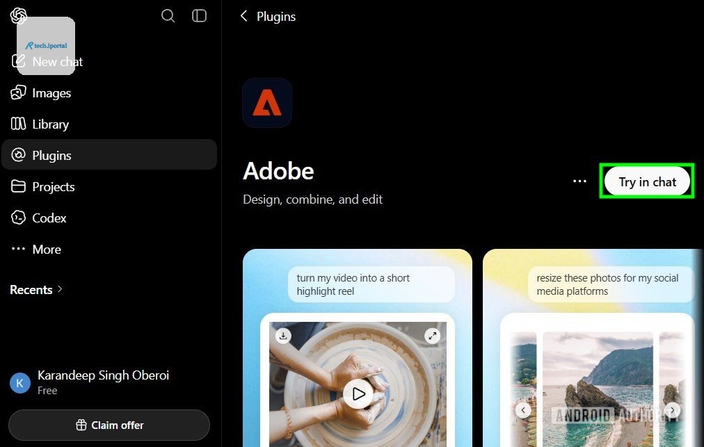Screen dimensions: 704x447
Task: Click the ChatGPT logo icon
Action: (x=18, y=16)
